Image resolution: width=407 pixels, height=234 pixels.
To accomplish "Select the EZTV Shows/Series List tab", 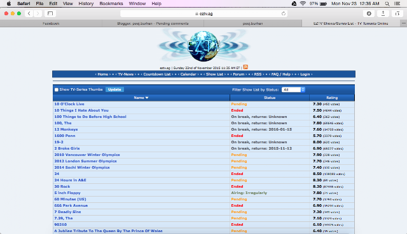I will coord(350,23).
